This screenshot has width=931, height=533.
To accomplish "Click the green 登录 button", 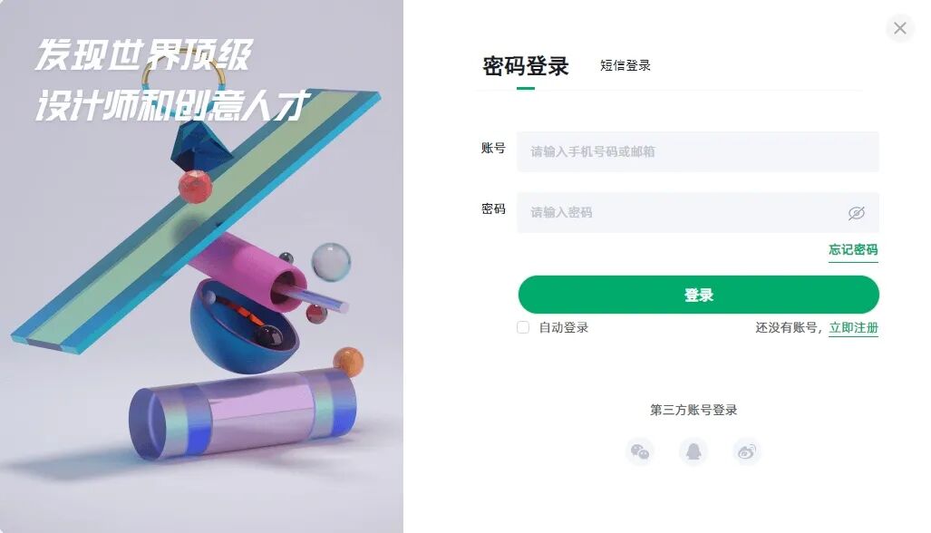I will point(698,295).
